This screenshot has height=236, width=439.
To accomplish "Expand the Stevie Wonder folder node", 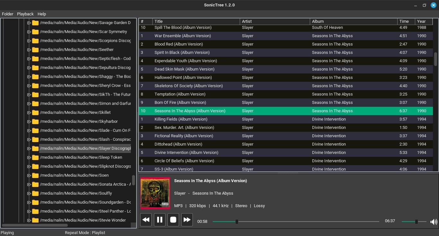I will click(x=29, y=220).
